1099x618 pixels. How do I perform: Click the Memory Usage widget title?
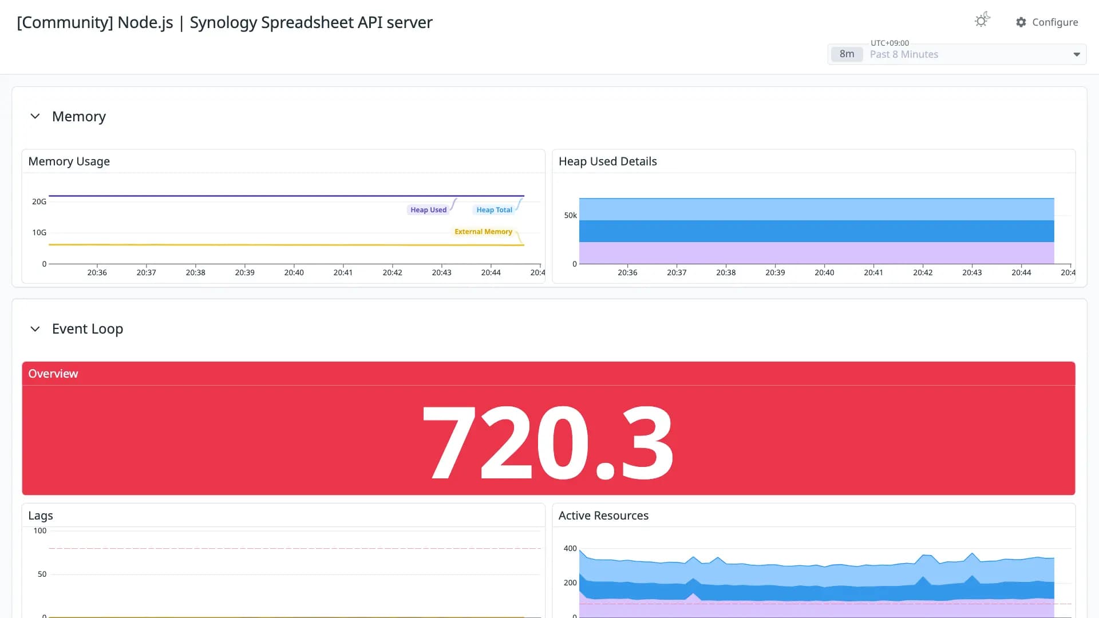[69, 161]
